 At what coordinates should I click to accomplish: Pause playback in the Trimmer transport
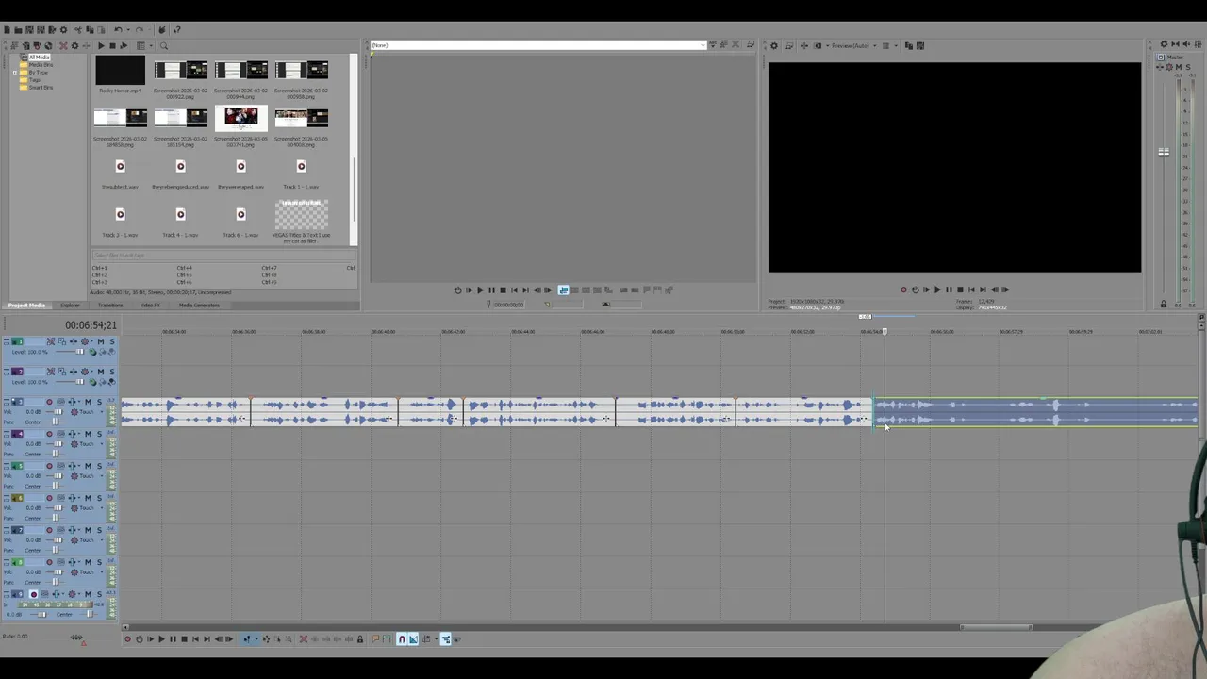point(491,290)
